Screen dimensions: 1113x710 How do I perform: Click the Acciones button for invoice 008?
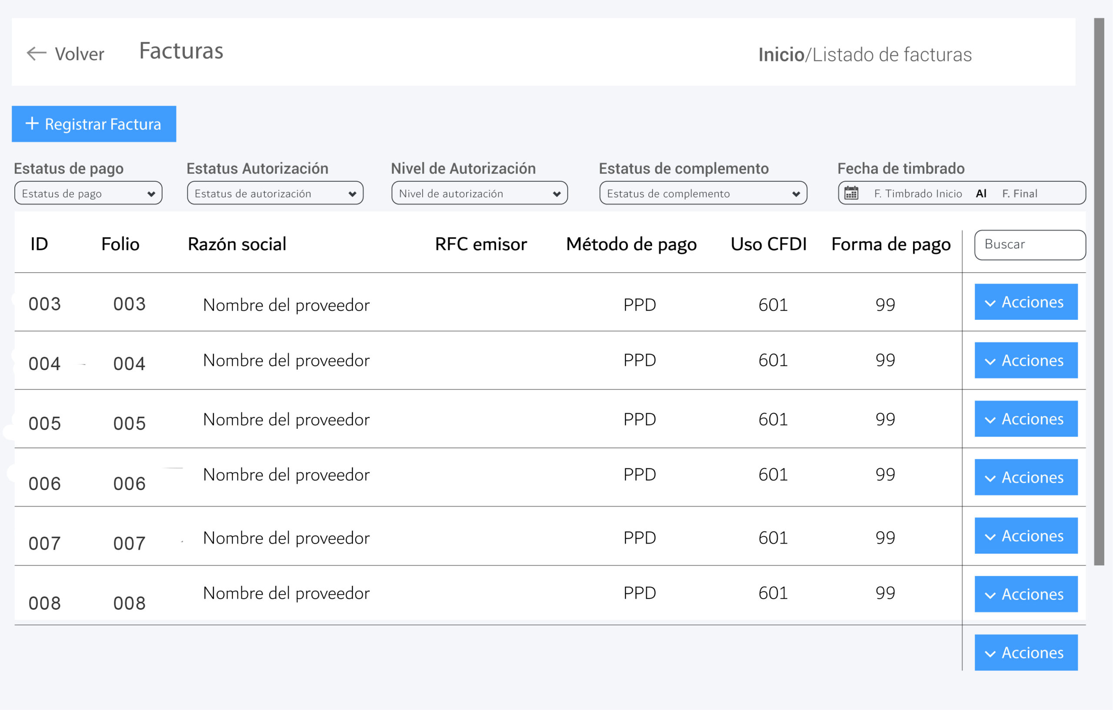pos(1026,594)
